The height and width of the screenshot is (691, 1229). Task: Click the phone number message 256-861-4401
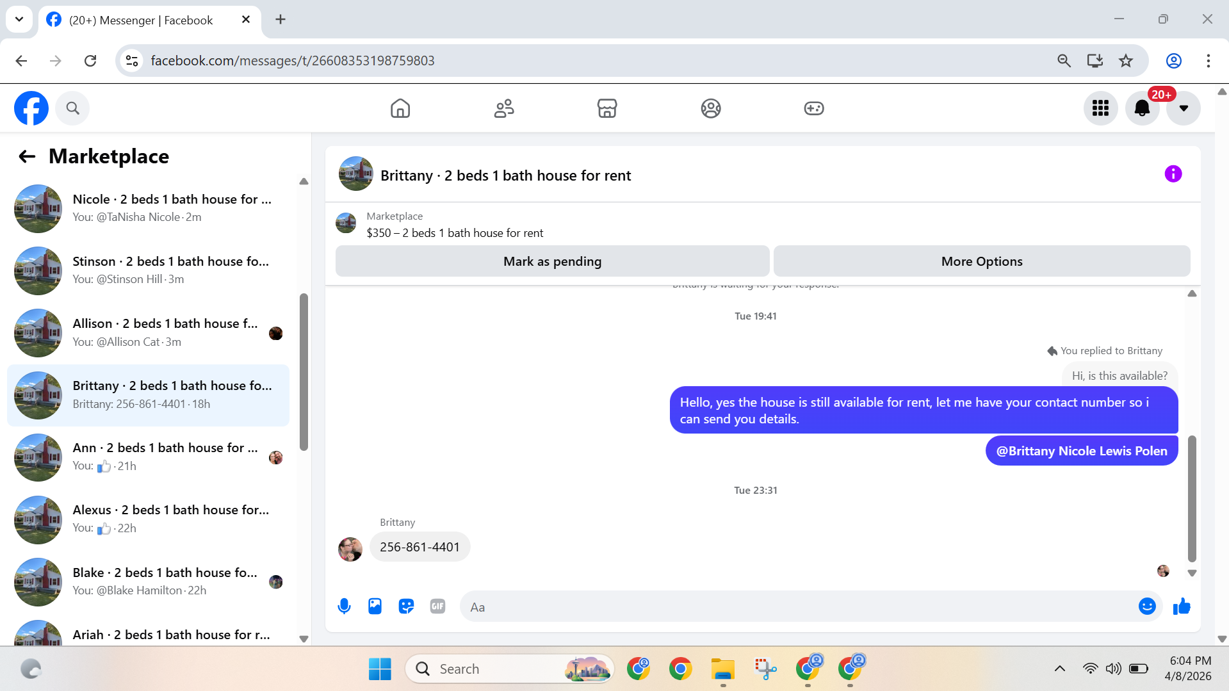419,547
